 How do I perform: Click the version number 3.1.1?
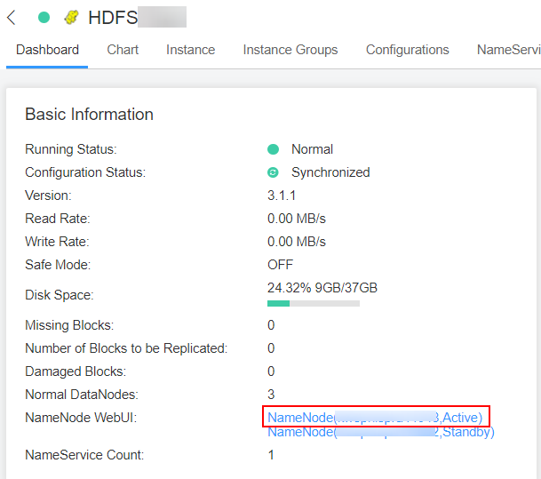point(282,196)
